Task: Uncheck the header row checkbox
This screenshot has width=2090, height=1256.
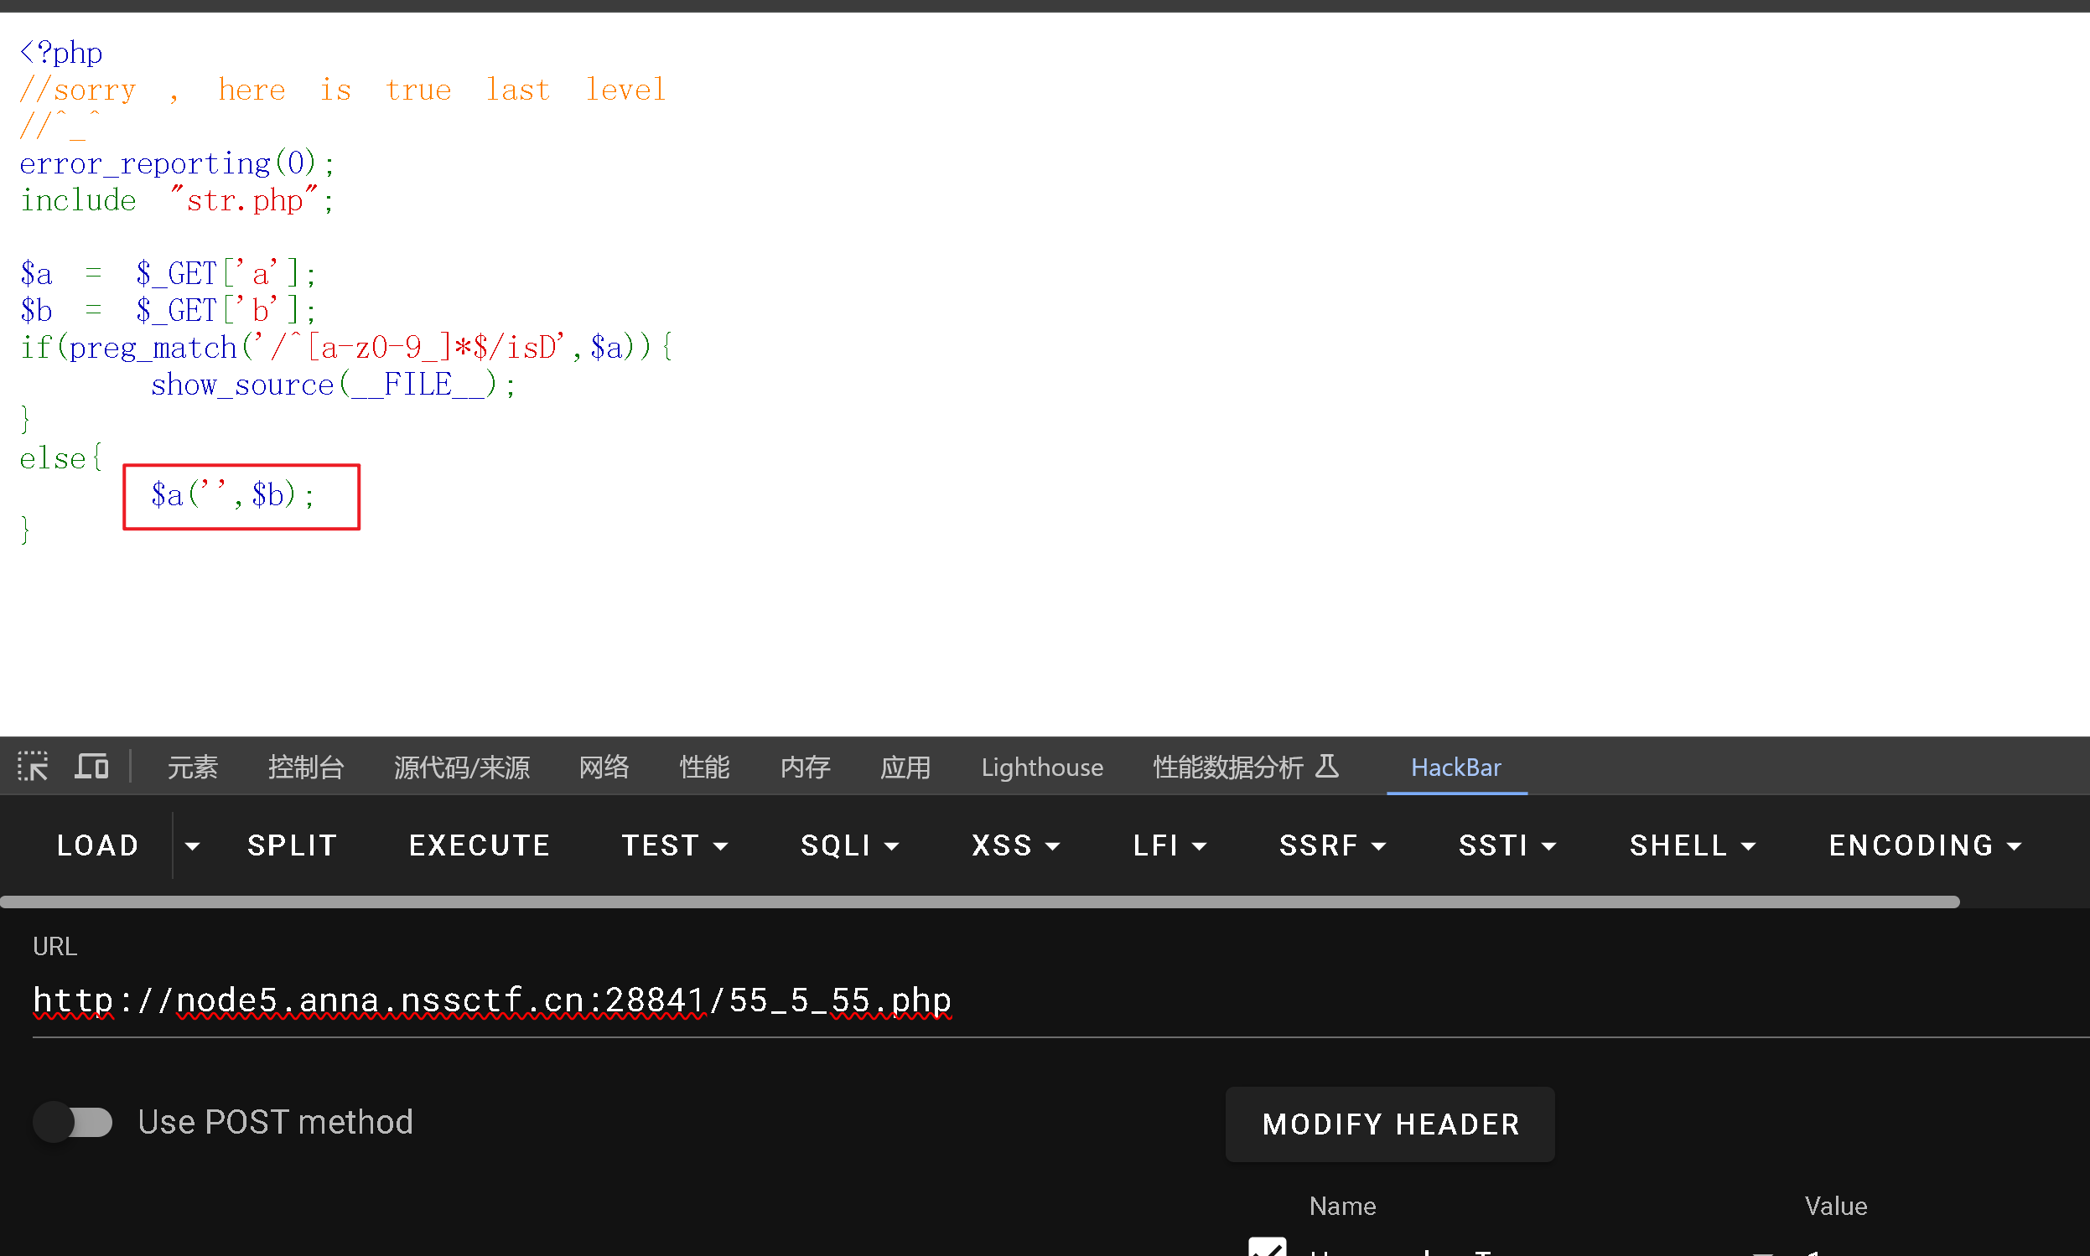Action: click(1267, 1248)
